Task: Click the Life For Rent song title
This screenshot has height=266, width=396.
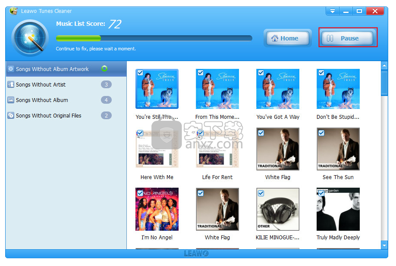Action: coord(217,177)
